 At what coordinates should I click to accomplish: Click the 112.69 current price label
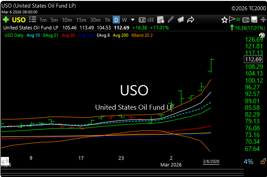253,59
